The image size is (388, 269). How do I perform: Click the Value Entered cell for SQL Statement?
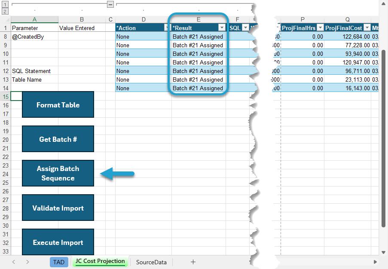82,71
